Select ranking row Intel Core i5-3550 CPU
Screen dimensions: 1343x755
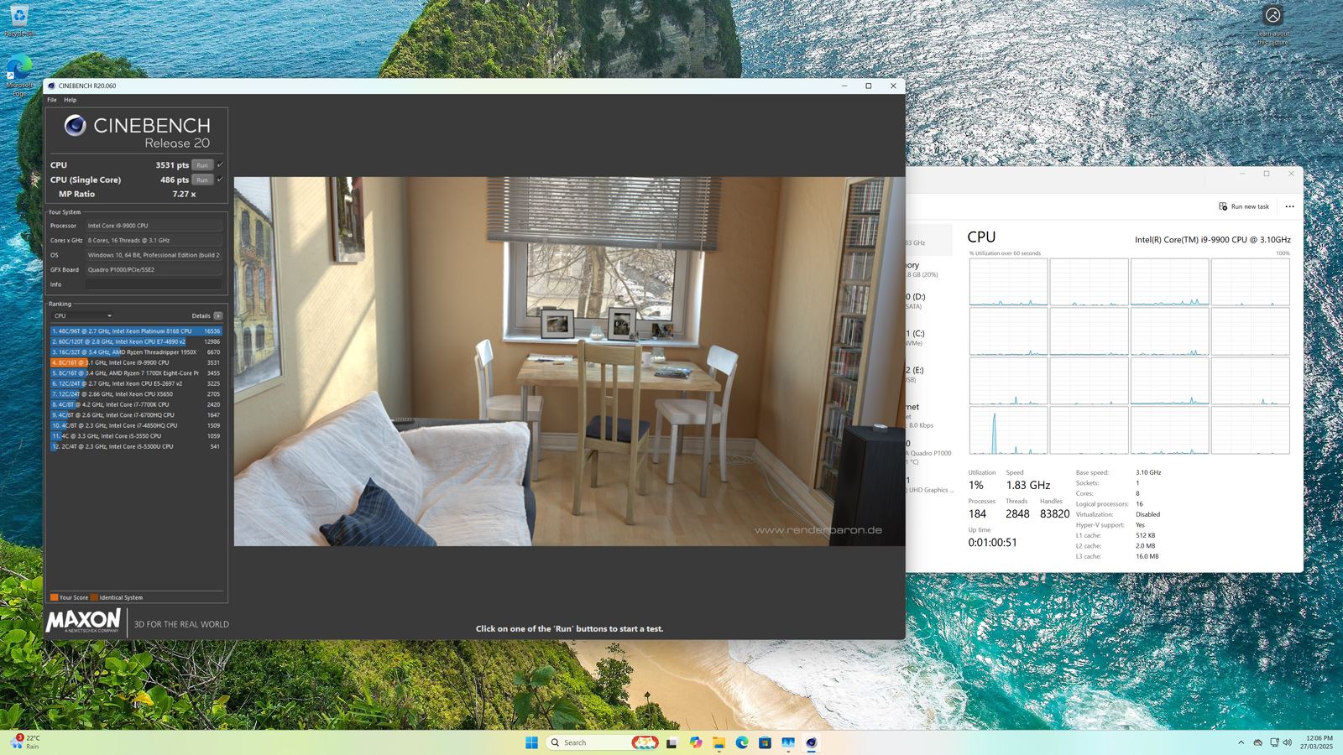[x=136, y=436]
